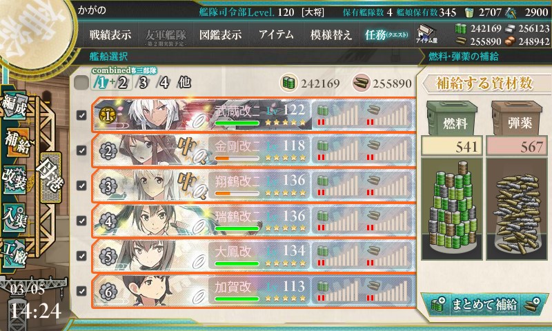
Task: Open the 図鑑表示 encyclopedia menu
Action: 220,34
